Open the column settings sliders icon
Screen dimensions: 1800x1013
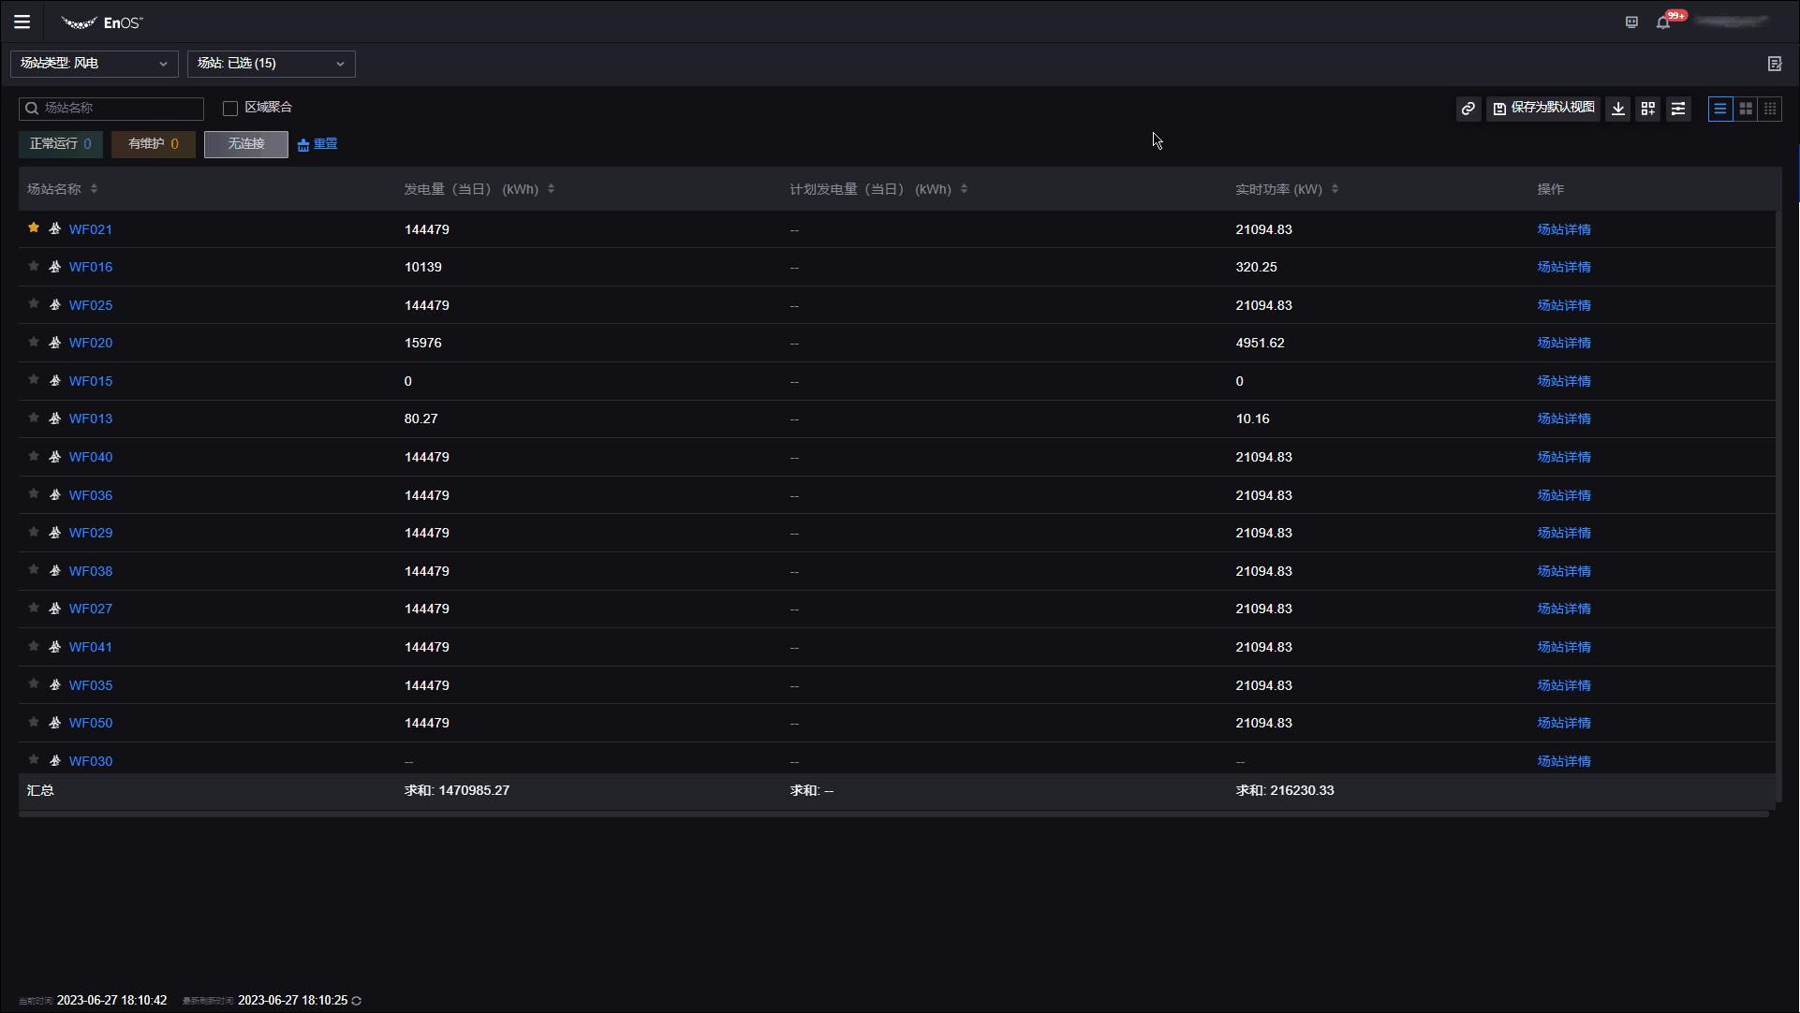(x=1678, y=109)
